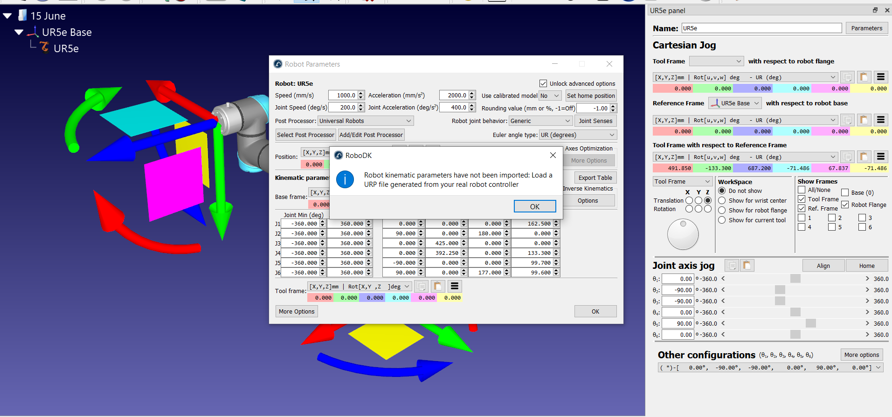892x417 pixels.
Task: Open hamburger menu in Robot Parameters Tool frame row
Action: 455,286
